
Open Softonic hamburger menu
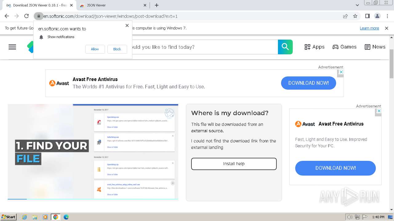[x=12, y=47]
